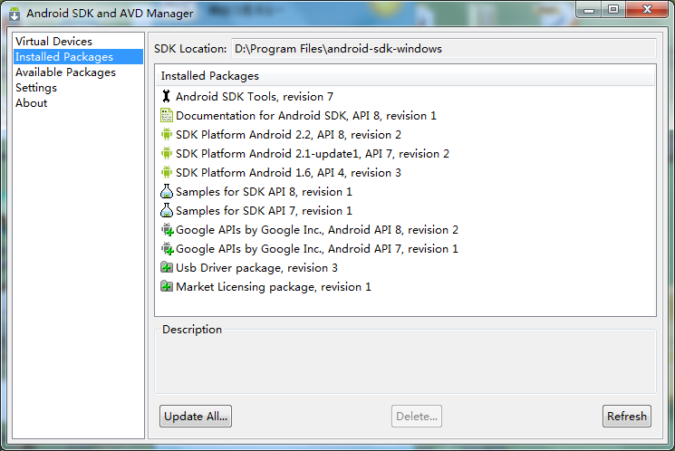Open the Settings page

(78, 88)
